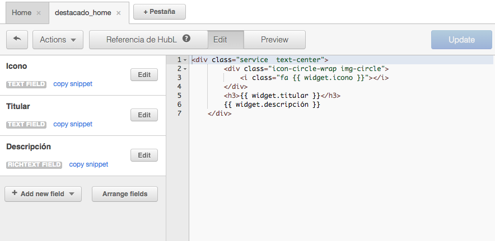The image size is (495, 241).
Task: Click the TEXT FIELD badge under Titular
Action: [x=26, y=125]
